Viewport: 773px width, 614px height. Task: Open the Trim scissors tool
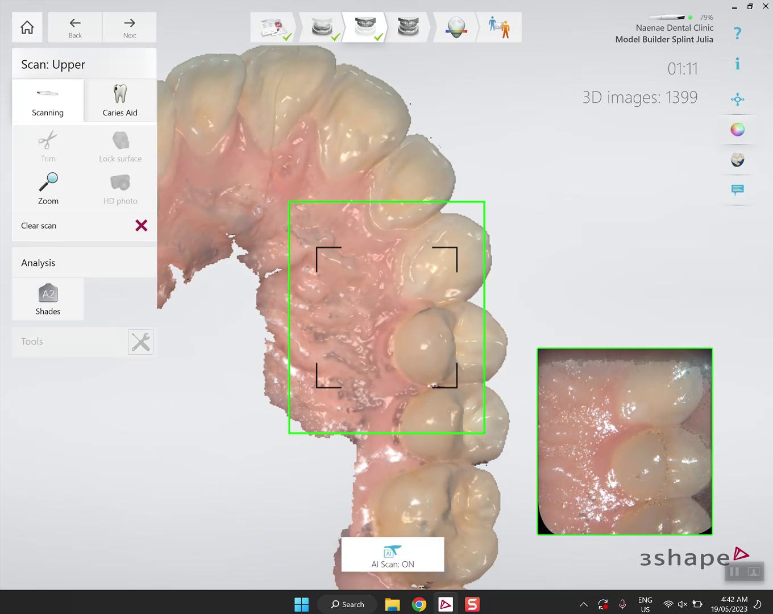pyautogui.click(x=48, y=145)
